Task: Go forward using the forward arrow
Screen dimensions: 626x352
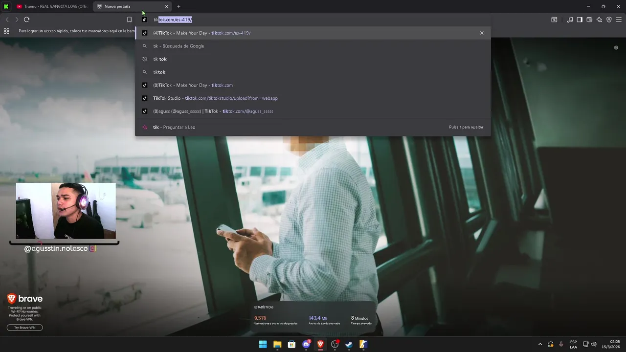Action: coord(17,20)
